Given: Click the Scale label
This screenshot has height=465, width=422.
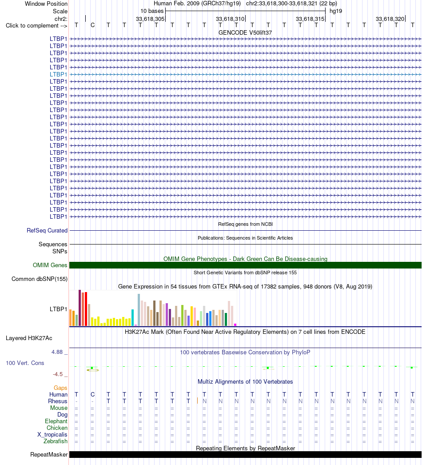Looking at the screenshot, I should [60, 11].
